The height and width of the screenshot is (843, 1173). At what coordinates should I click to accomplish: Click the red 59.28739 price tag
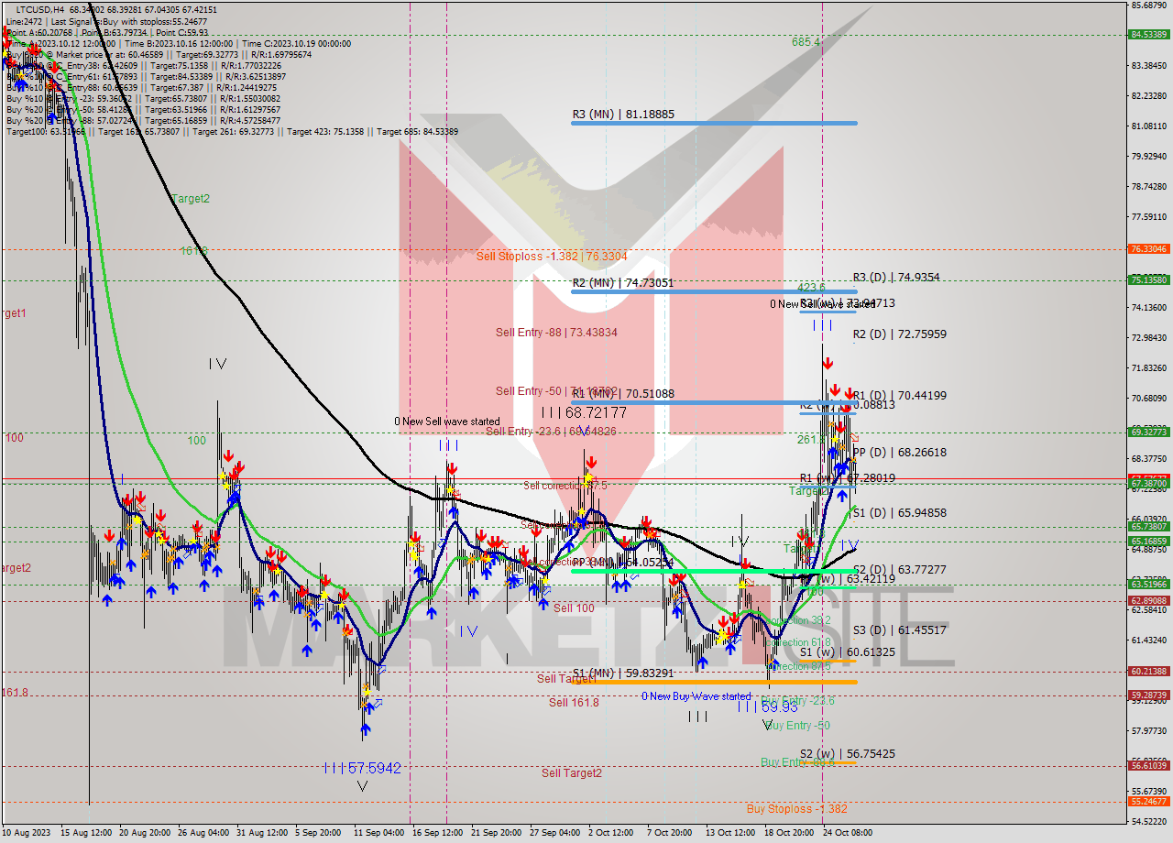[1148, 695]
